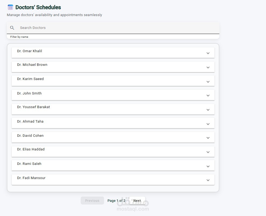Expand Dr. Michael Brown's chevron arrow
This screenshot has width=266, height=216.
[x=208, y=67]
